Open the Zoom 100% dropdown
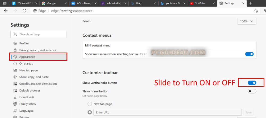Viewport: 266px width, 118px height. tap(247, 21)
